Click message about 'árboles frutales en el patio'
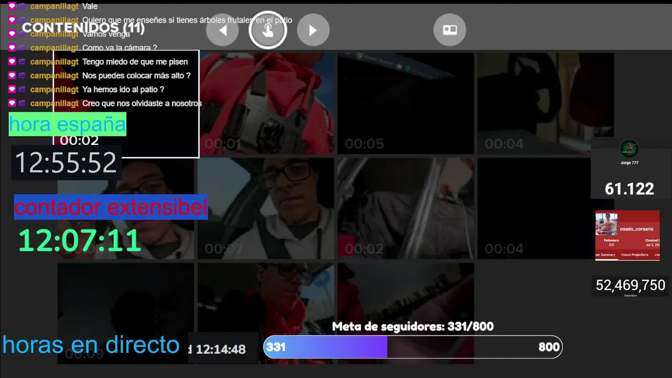Viewport: 672px width, 378px height. [187, 20]
